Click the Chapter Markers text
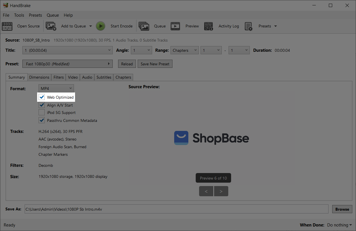Viewport: 356px width, 231px height. [53, 154]
